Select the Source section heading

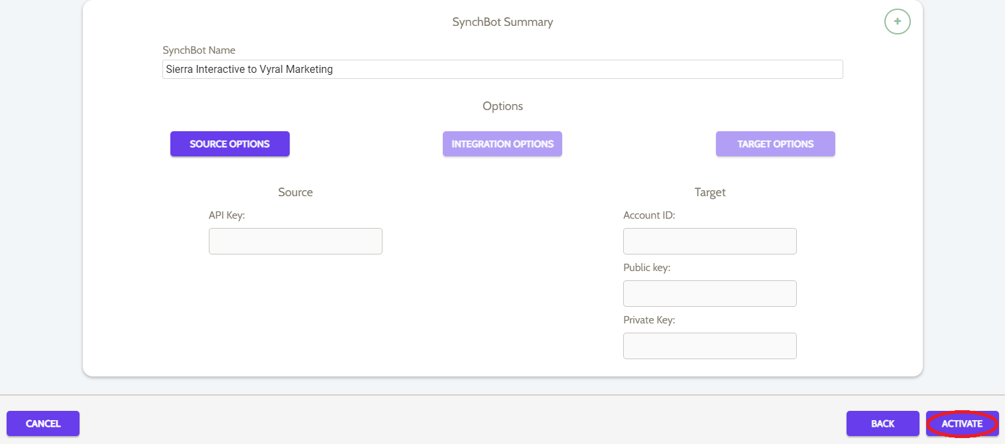point(296,192)
